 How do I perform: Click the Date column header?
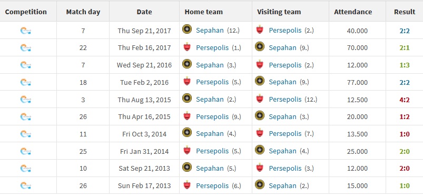[x=144, y=12]
